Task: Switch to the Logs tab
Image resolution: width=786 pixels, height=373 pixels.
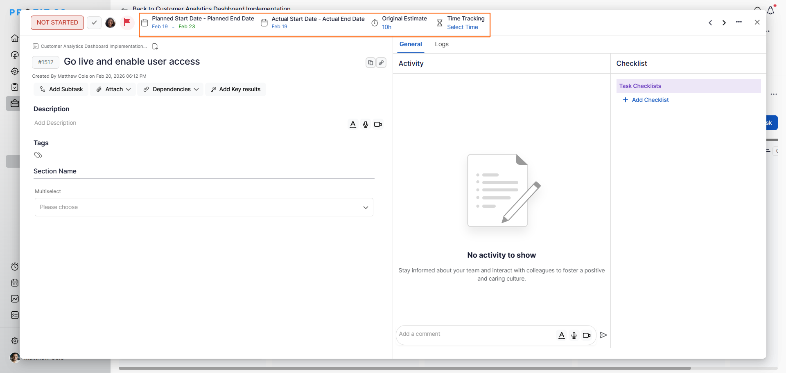Action: [x=441, y=44]
